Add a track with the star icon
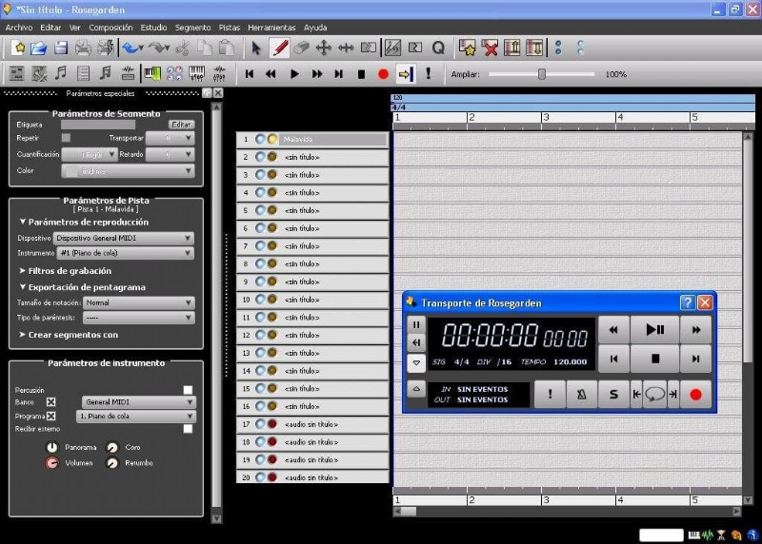This screenshot has height=544, width=762. [468, 49]
